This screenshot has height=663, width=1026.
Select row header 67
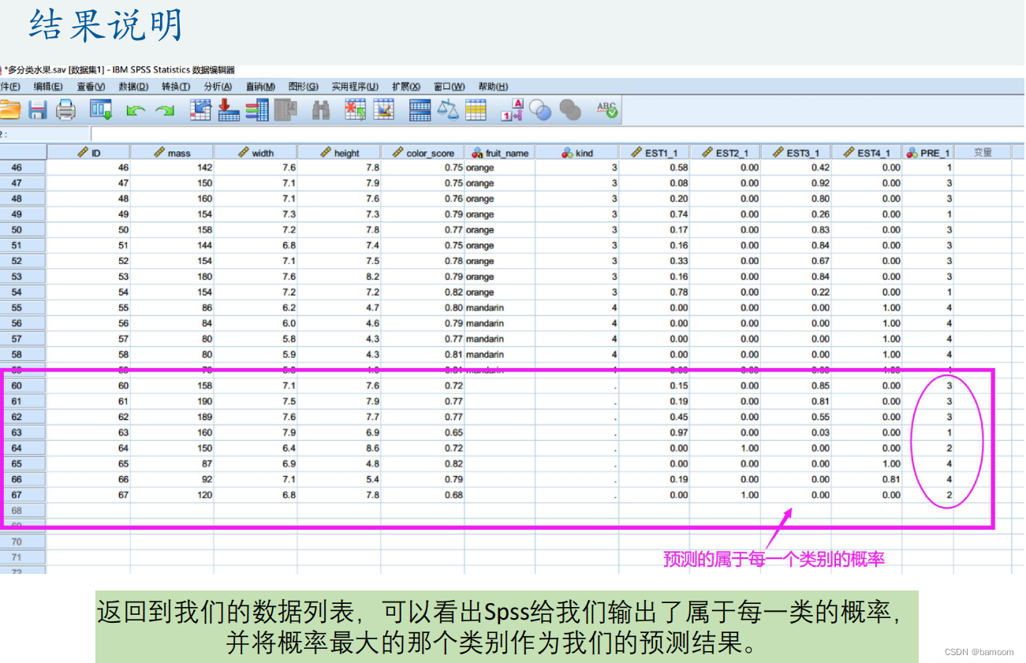coord(23,495)
